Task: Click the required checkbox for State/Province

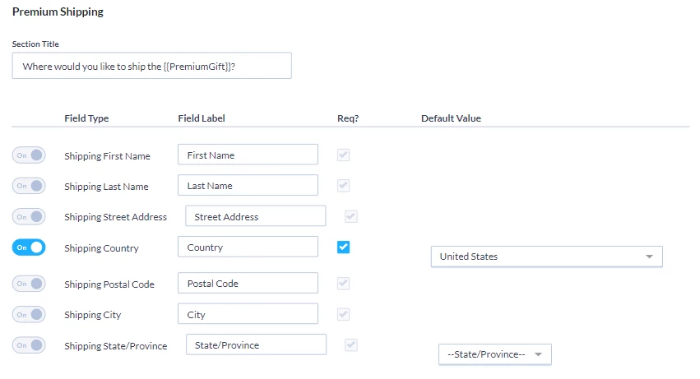Action: (351, 344)
